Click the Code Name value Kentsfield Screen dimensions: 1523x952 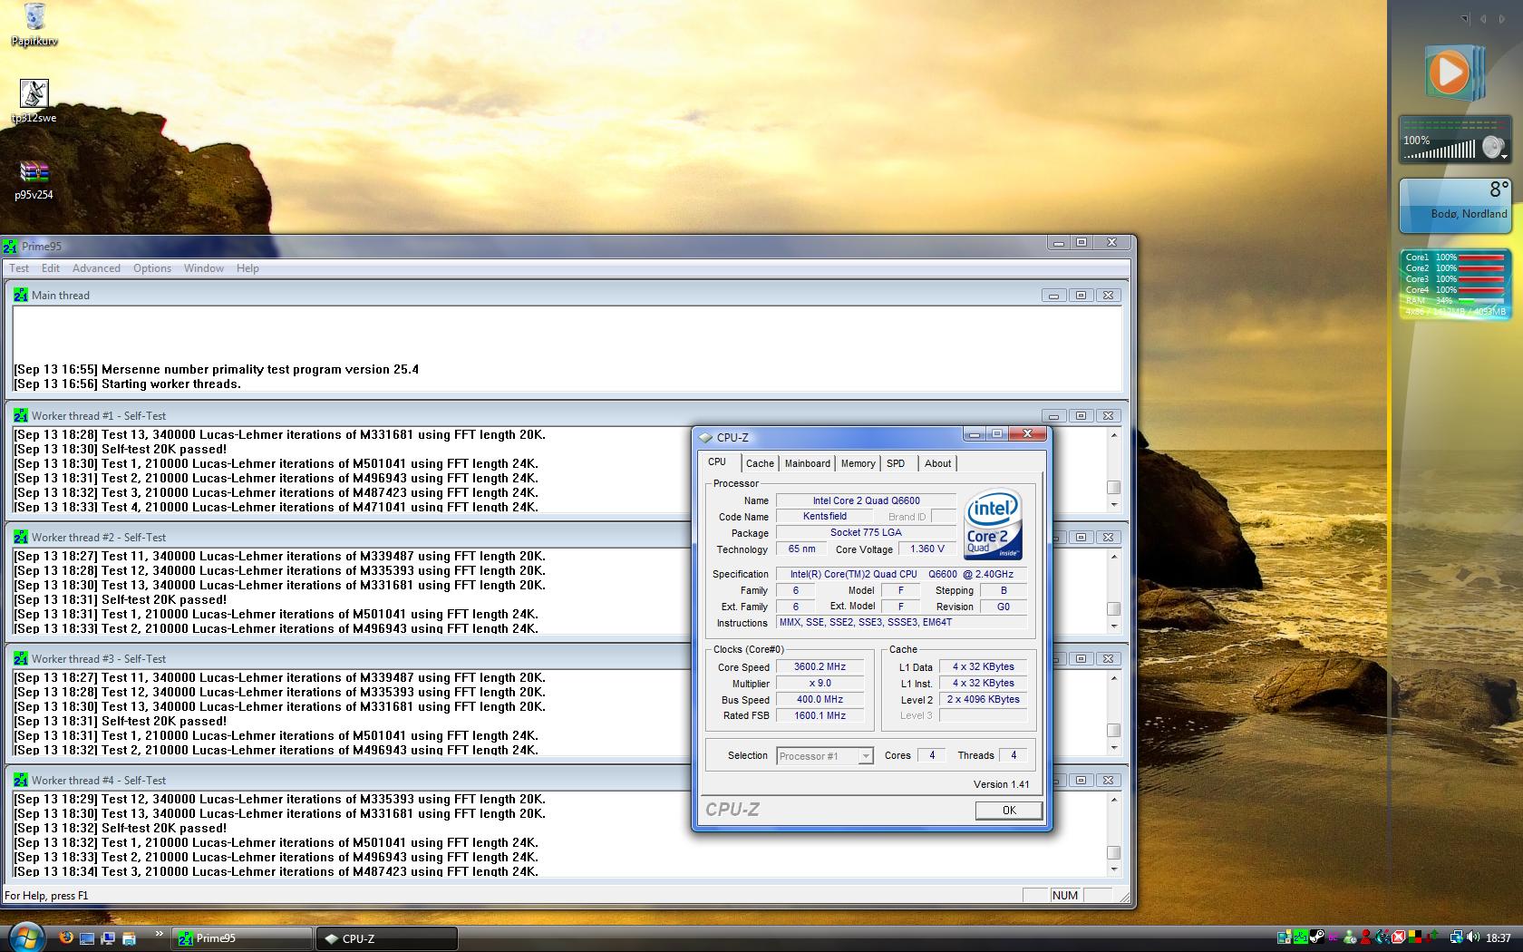tap(825, 517)
